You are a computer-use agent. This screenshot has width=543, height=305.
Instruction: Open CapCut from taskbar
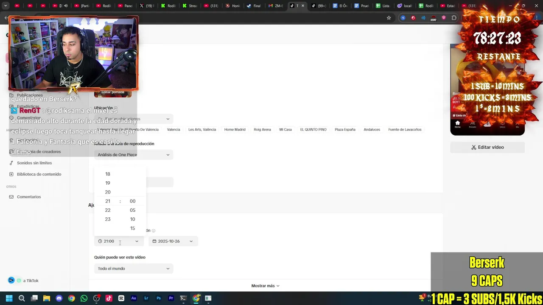pos(121,298)
